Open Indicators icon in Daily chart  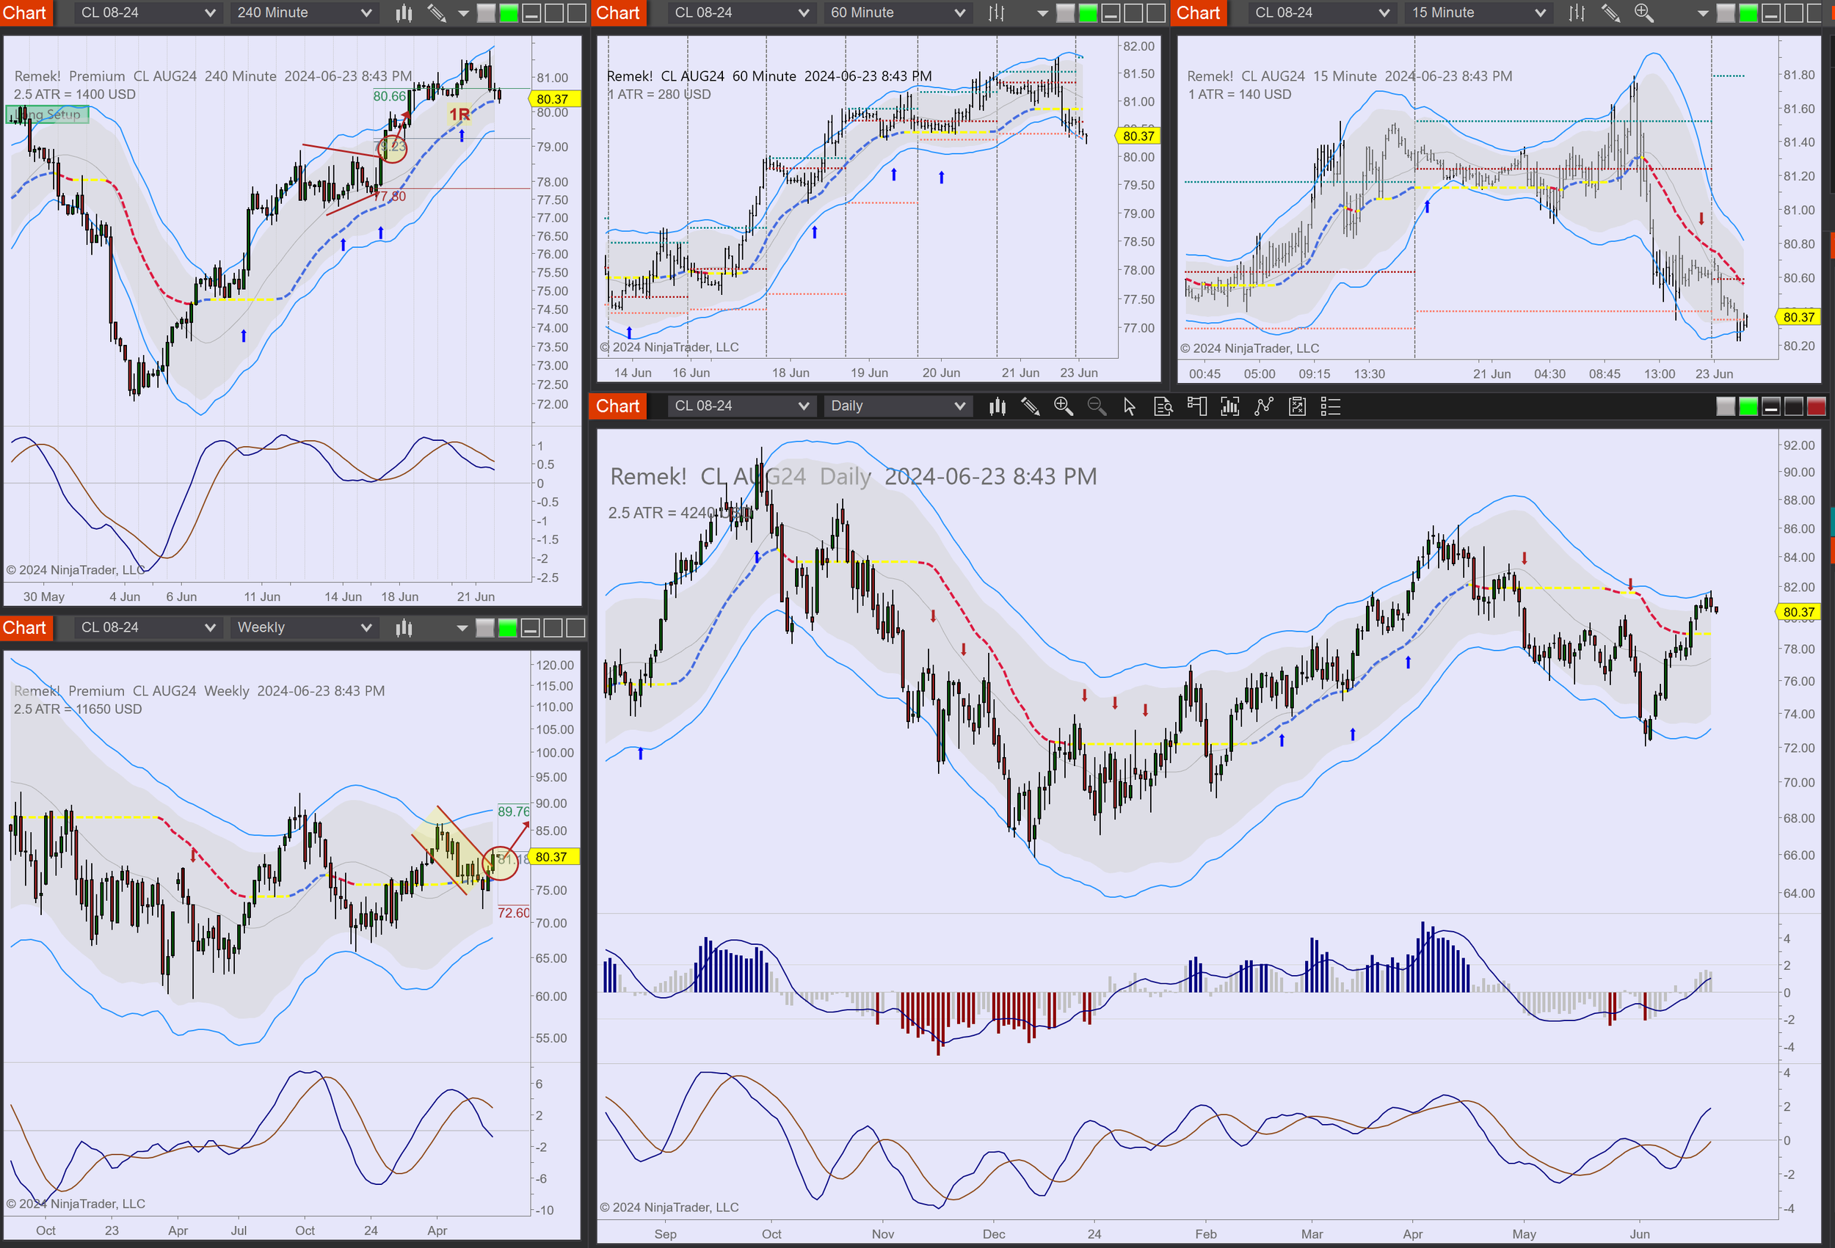click(x=1264, y=406)
